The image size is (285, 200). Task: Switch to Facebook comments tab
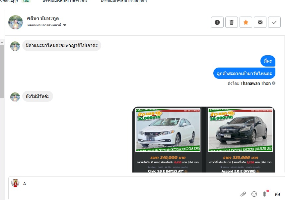click(65, 1)
